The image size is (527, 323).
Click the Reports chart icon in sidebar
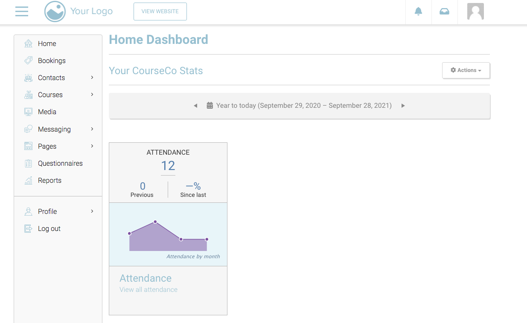coord(29,180)
